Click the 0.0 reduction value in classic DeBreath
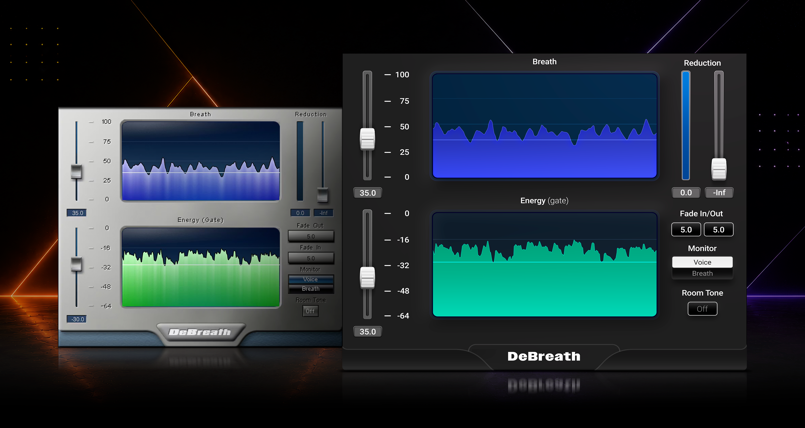 pyautogui.click(x=300, y=213)
